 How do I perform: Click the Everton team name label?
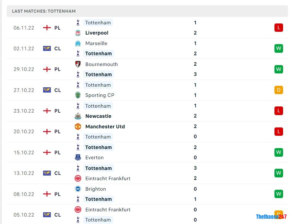point(94,157)
